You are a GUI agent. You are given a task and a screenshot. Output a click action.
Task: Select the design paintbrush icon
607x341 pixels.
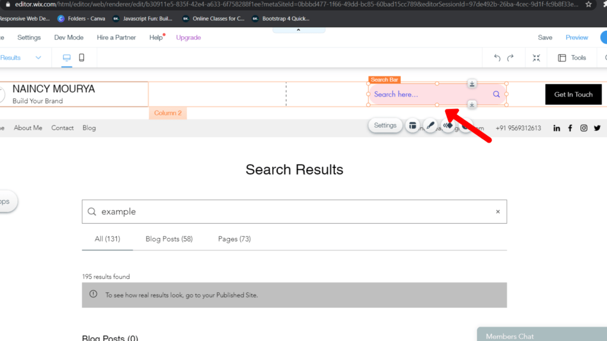(x=430, y=126)
